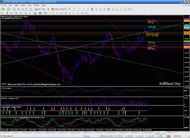The height and width of the screenshot is (138, 190).
Task: Open the Window menu
Action: click(x=36, y=5)
